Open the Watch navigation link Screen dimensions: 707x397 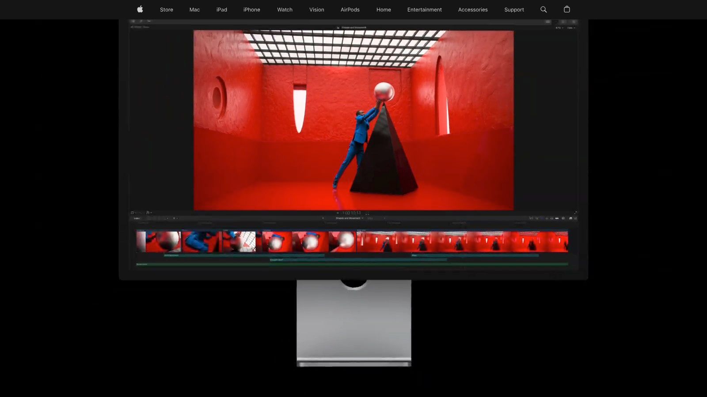285,10
